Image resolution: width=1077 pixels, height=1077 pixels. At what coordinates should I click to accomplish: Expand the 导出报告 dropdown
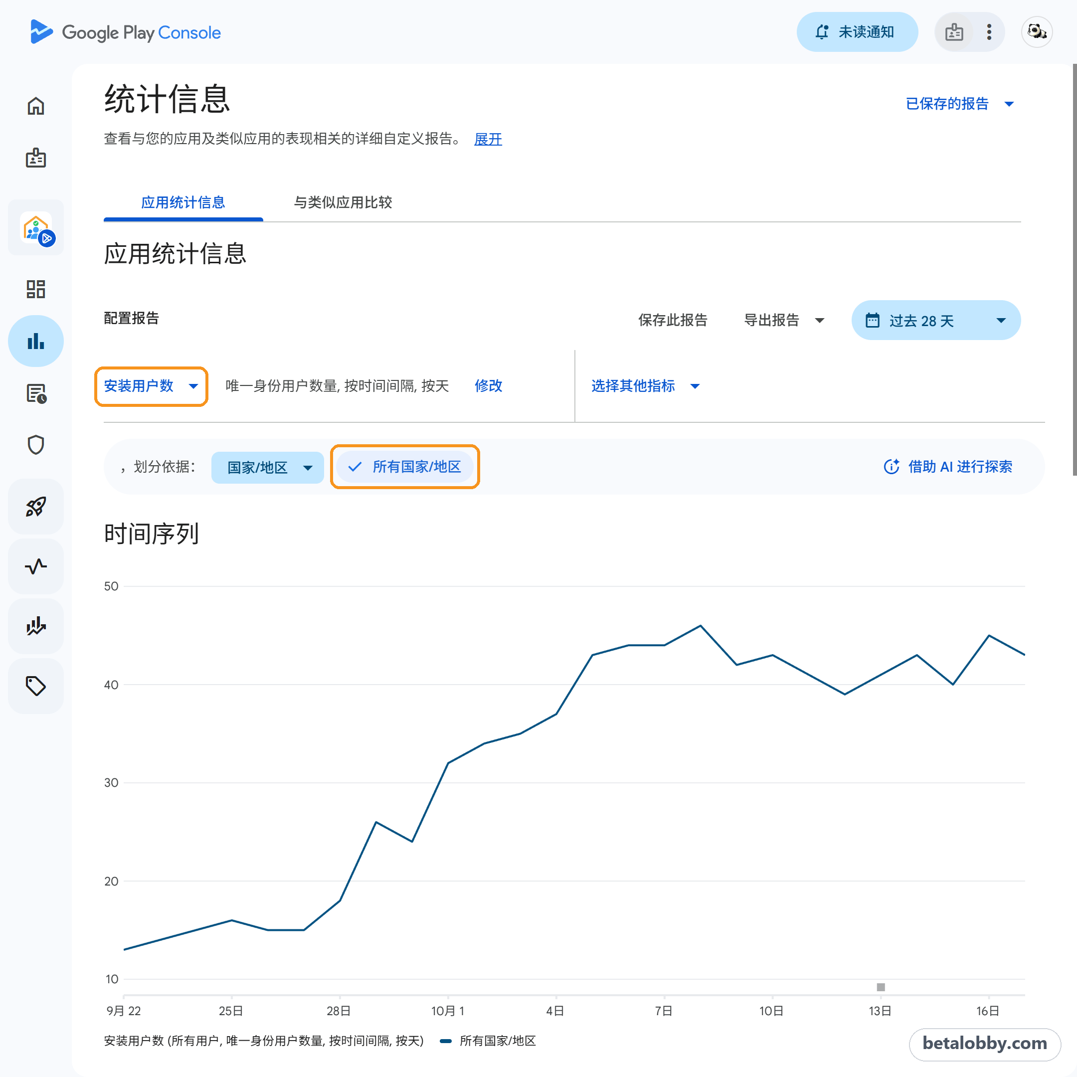click(x=784, y=321)
